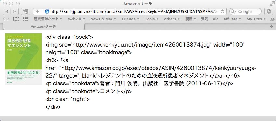Click the <br clear="right"> line
The image size is (276, 121).
click(67, 99)
